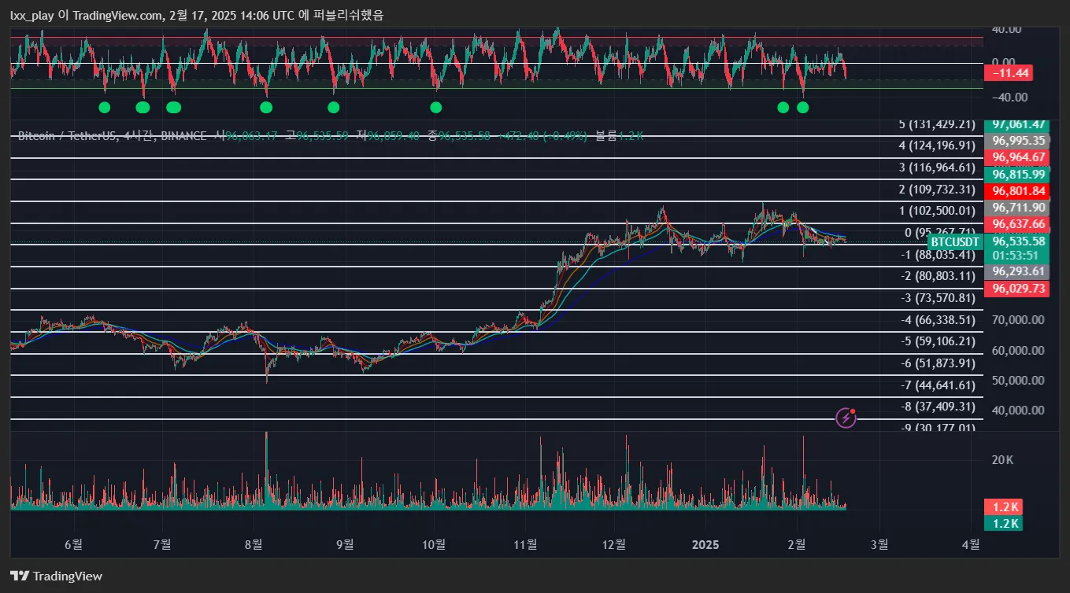Click the 60,000.00 price axis tick
The width and height of the screenshot is (1070, 593).
[1019, 351]
